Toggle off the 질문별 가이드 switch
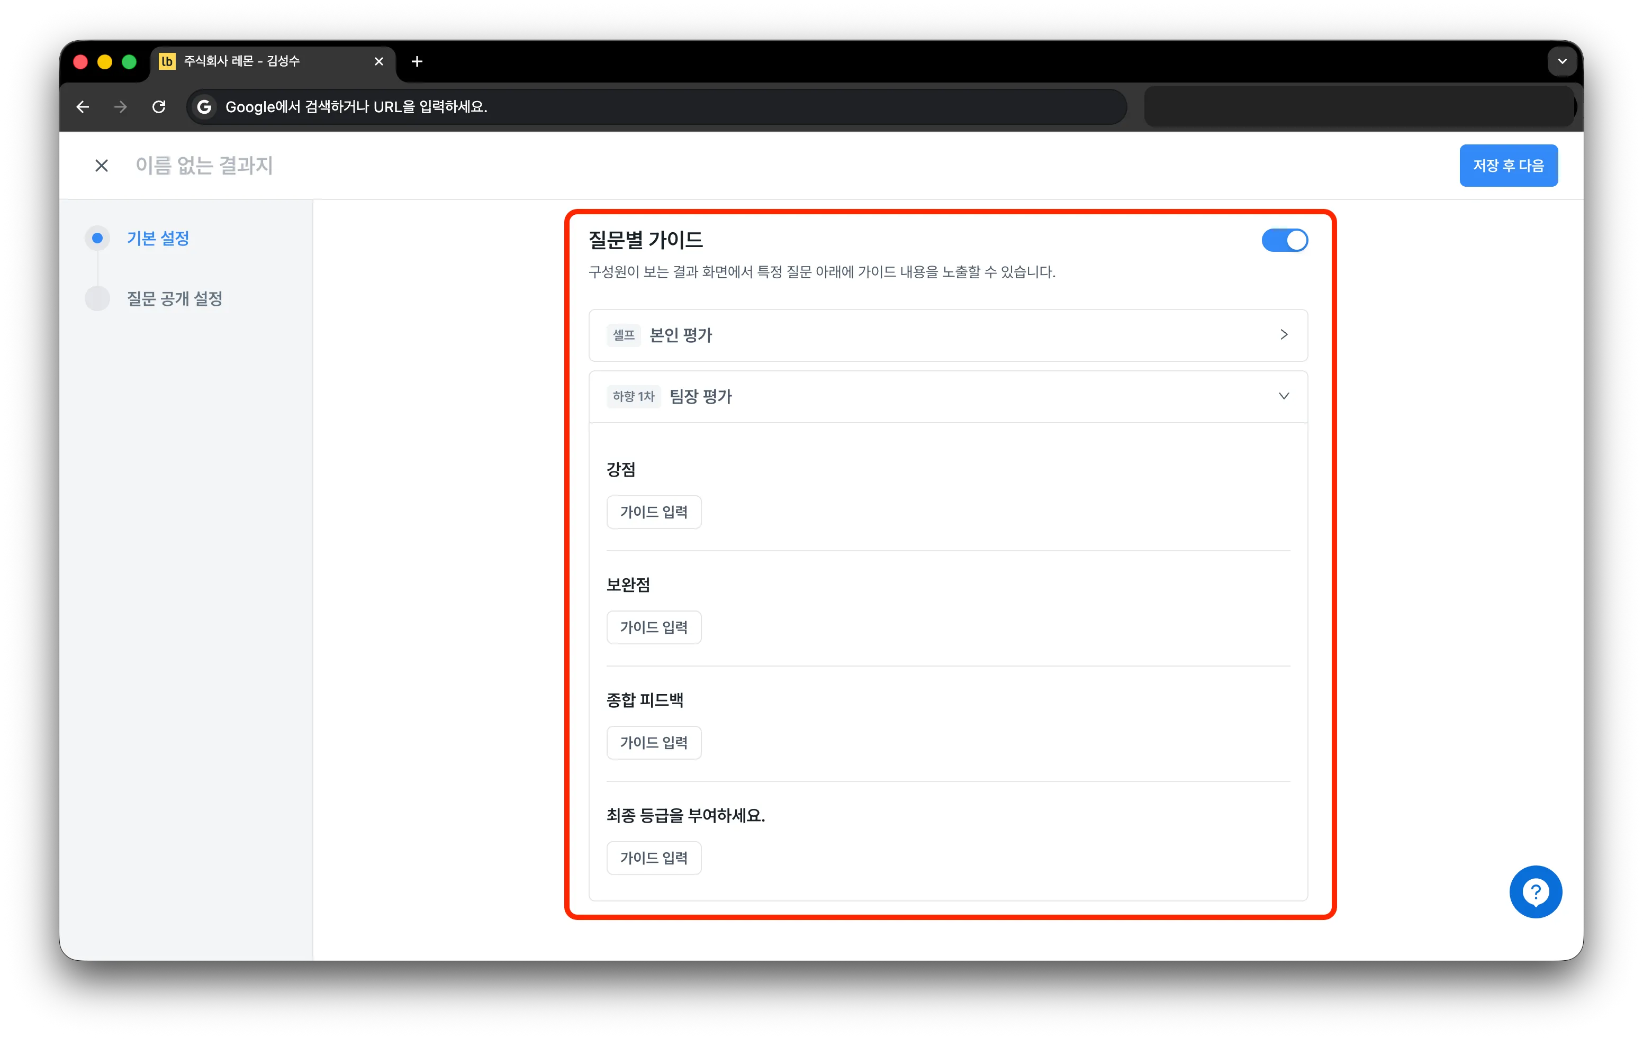 (x=1284, y=241)
